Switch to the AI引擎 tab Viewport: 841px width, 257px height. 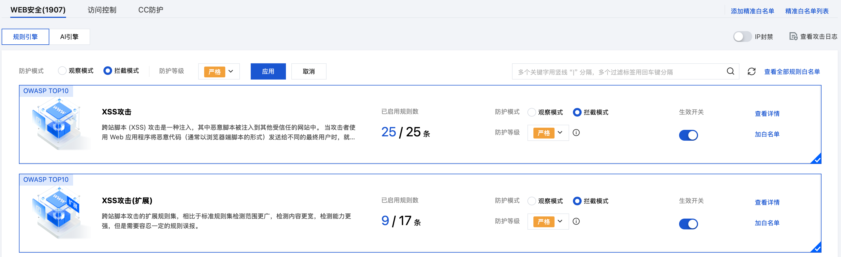click(x=69, y=37)
